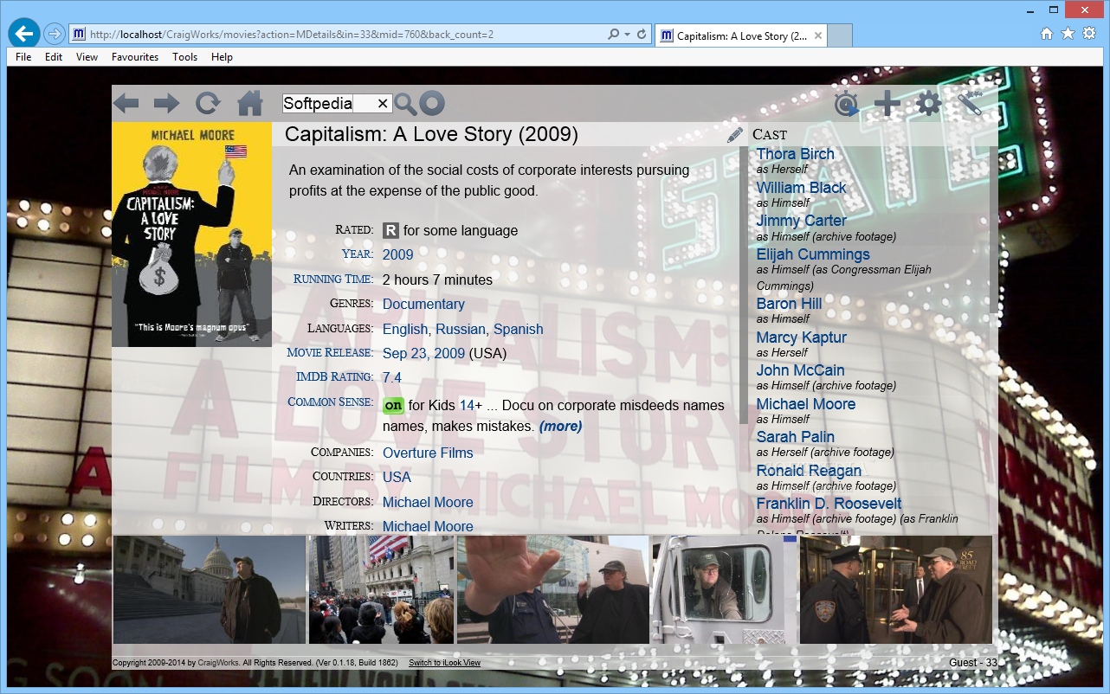Click the browser refresh icon
This screenshot has height=694, width=1110.
(x=642, y=35)
